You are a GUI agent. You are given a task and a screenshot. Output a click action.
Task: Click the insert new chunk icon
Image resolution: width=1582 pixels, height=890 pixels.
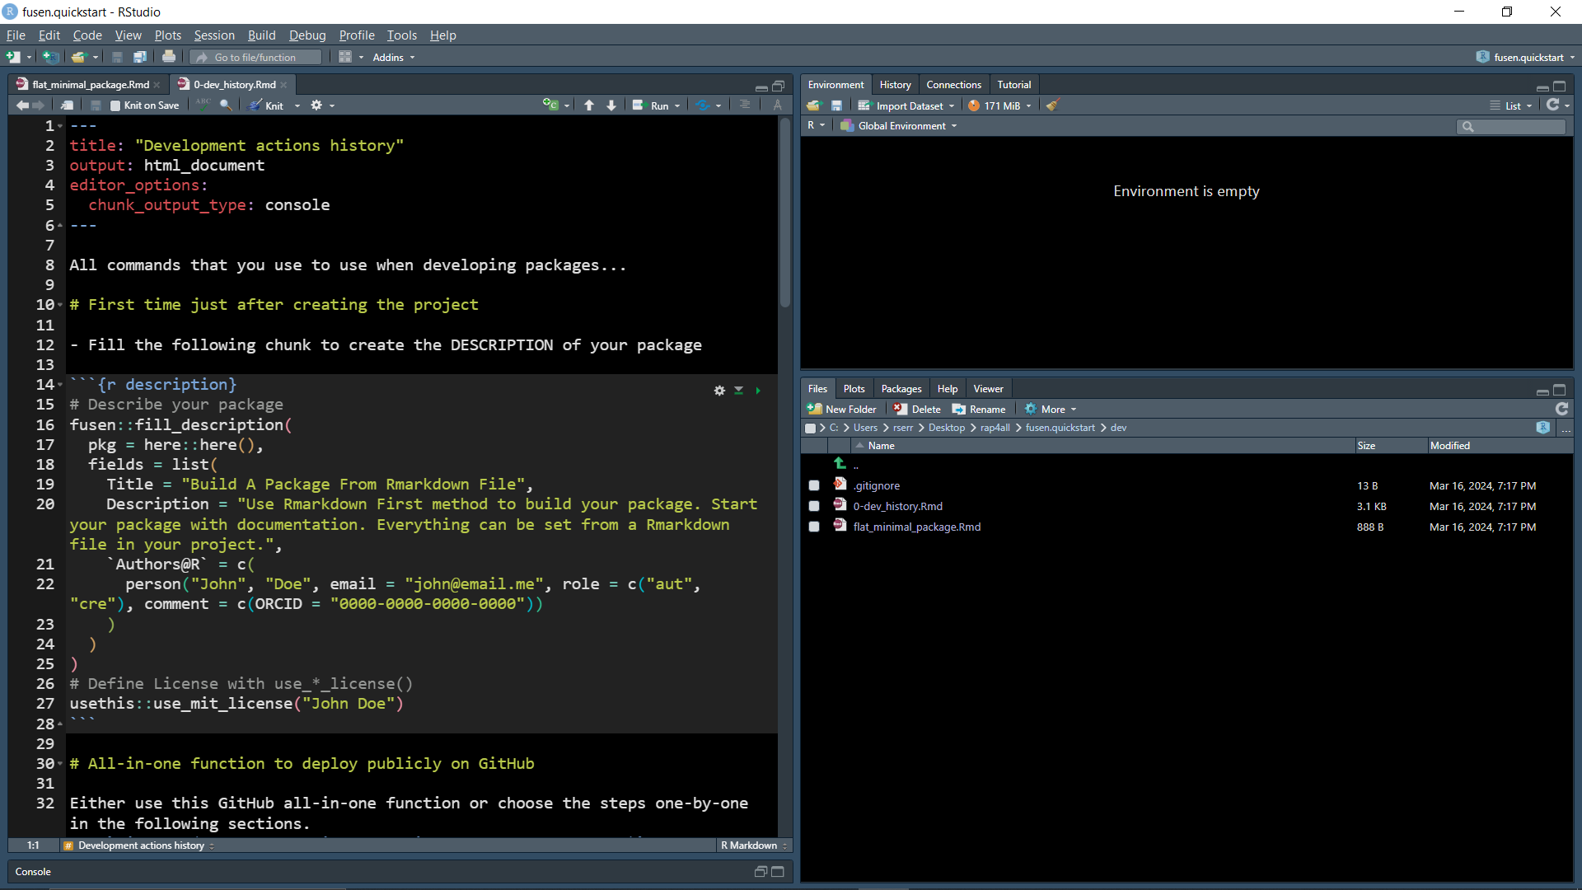pos(550,105)
